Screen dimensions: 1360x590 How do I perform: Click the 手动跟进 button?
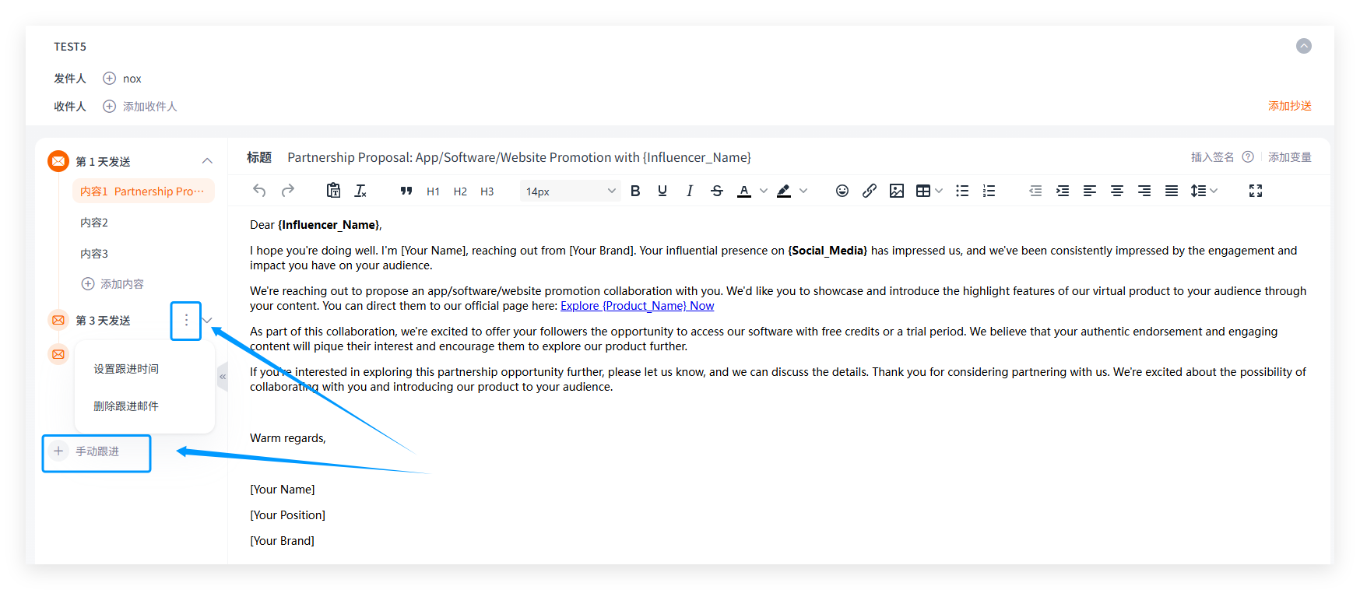(x=97, y=451)
